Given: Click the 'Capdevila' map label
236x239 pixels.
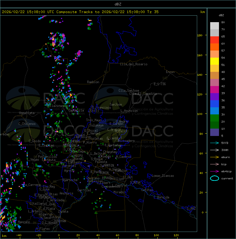Looking at the screenshot, I should (76, 110).
